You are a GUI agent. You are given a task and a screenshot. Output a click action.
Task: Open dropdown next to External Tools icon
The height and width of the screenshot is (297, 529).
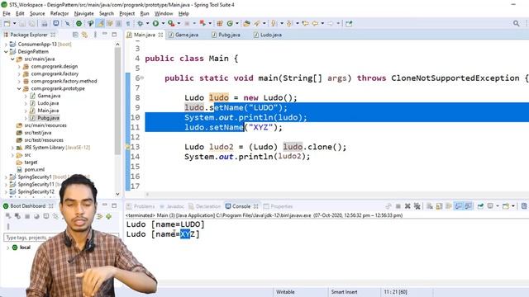[179, 24]
